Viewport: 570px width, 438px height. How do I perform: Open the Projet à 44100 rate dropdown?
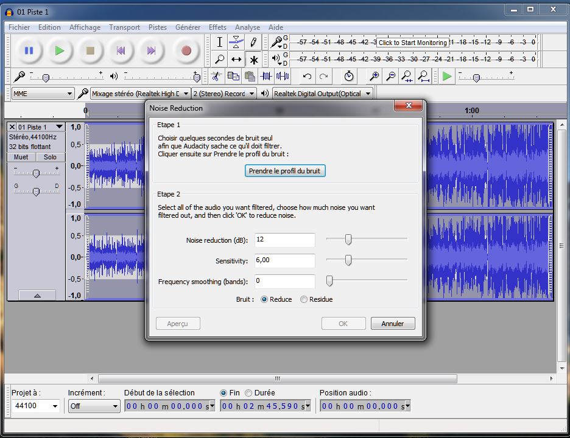[55, 406]
